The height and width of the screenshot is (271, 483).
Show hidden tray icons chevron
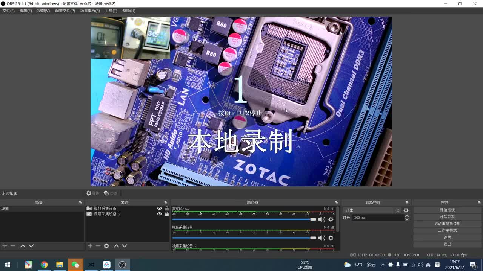pyautogui.click(x=383, y=265)
